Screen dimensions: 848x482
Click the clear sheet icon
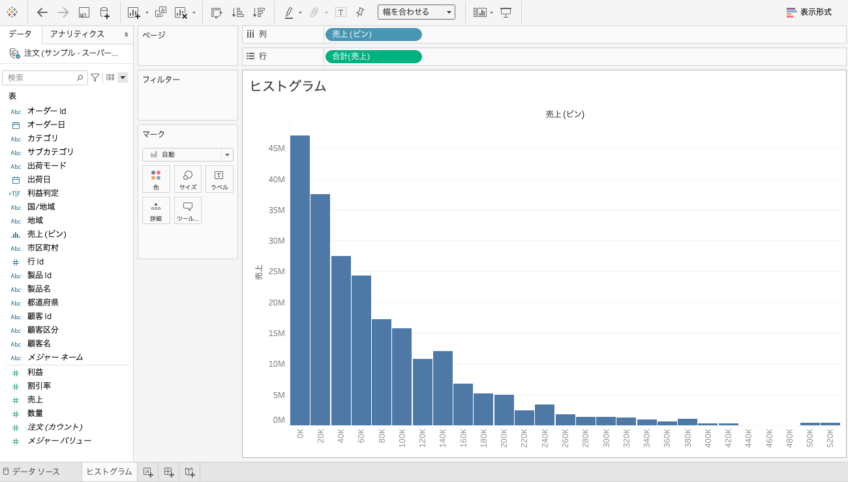[x=181, y=12]
